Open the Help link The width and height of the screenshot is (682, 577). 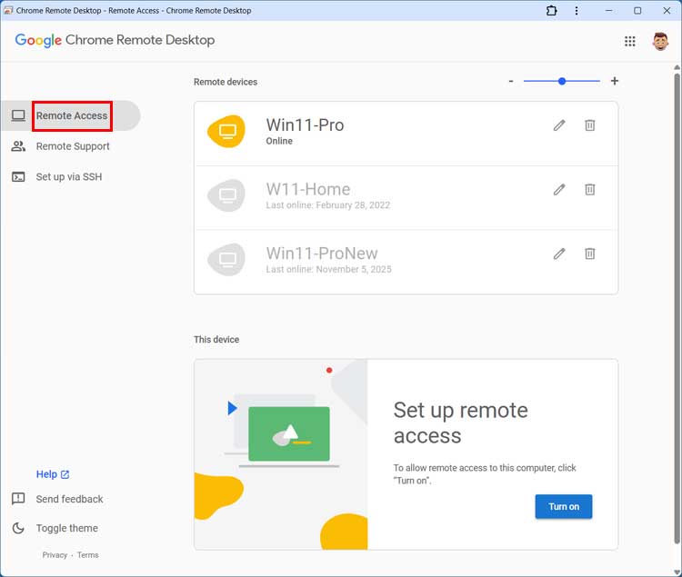[x=53, y=474]
